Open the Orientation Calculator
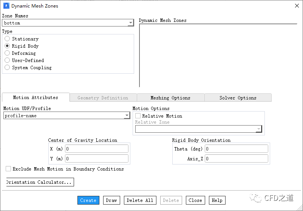The image size is (303, 211). tap(40, 182)
